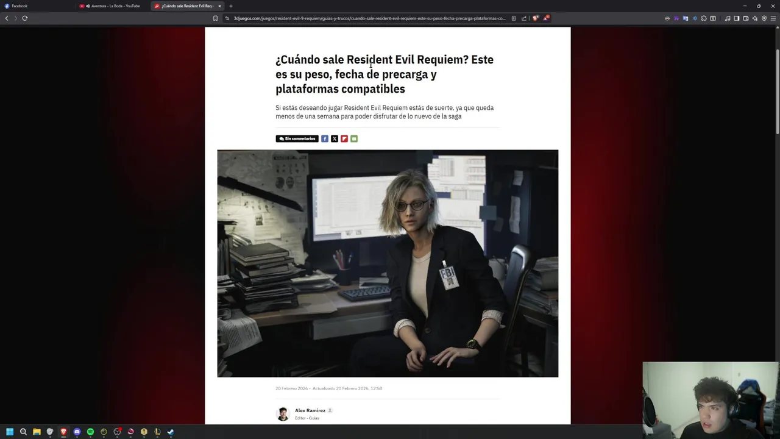Share article by email icon
This screenshot has width=780, height=439.
[354, 138]
